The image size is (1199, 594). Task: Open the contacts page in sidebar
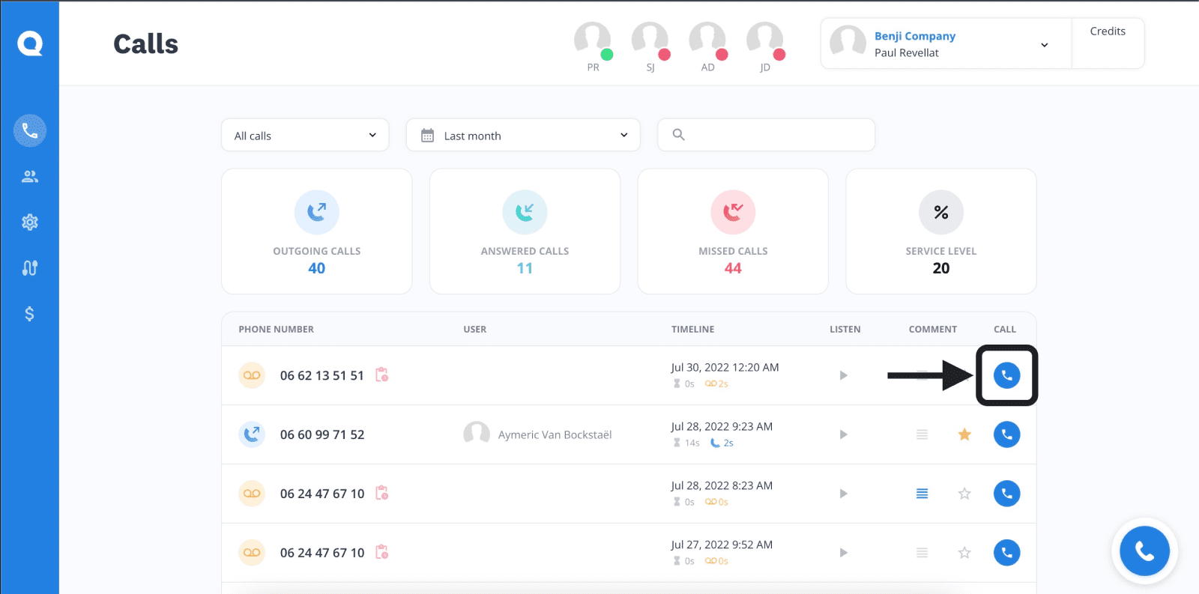[30, 177]
